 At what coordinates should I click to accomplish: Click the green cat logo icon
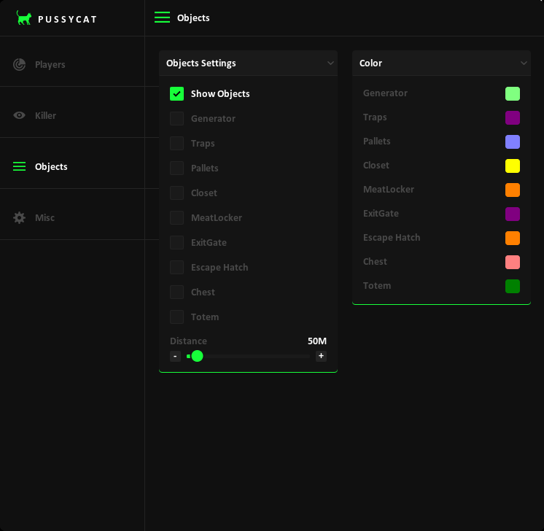(24, 18)
